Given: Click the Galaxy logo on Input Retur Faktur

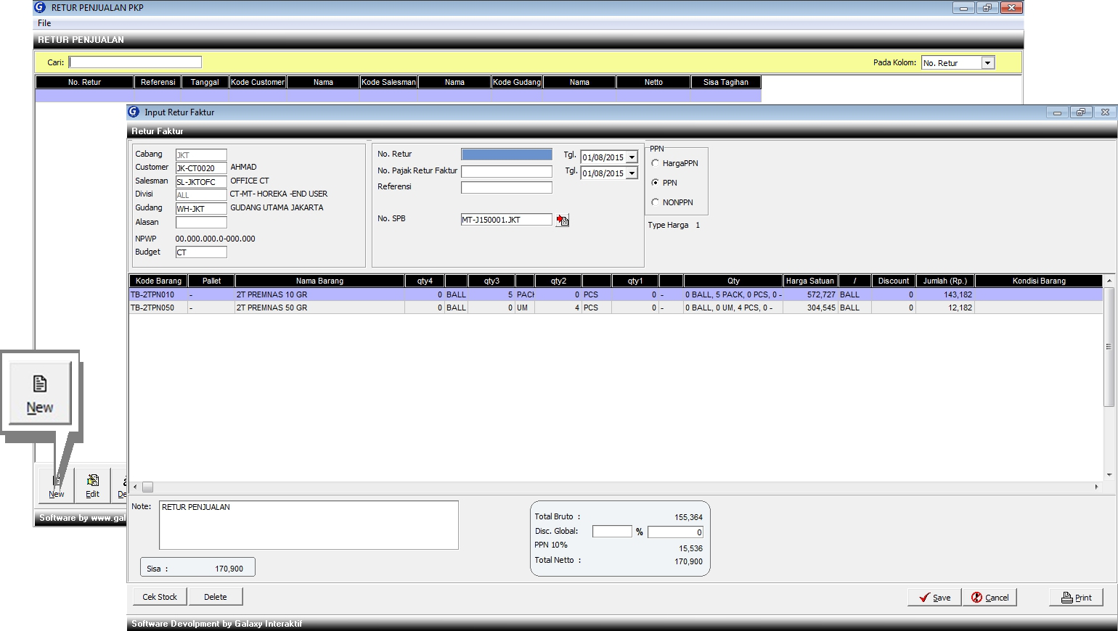Looking at the screenshot, I should tap(134, 112).
